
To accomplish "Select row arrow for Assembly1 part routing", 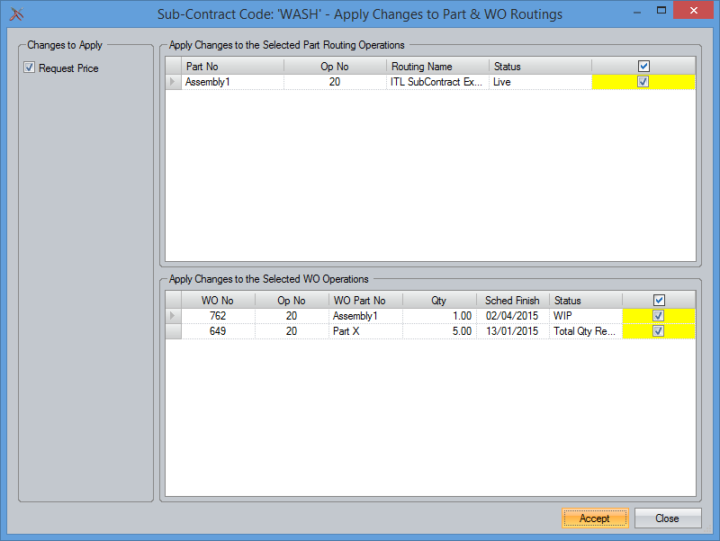I will click(173, 82).
